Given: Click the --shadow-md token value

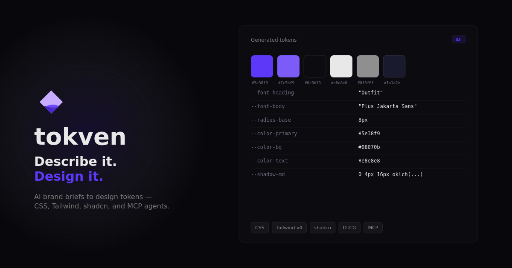Looking at the screenshot, I should coord(390,174).
